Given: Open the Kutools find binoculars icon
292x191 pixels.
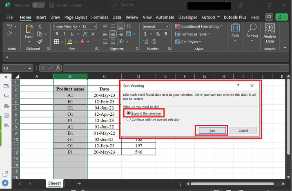Looking at the screenshot, I should click(x=6, y=126).
